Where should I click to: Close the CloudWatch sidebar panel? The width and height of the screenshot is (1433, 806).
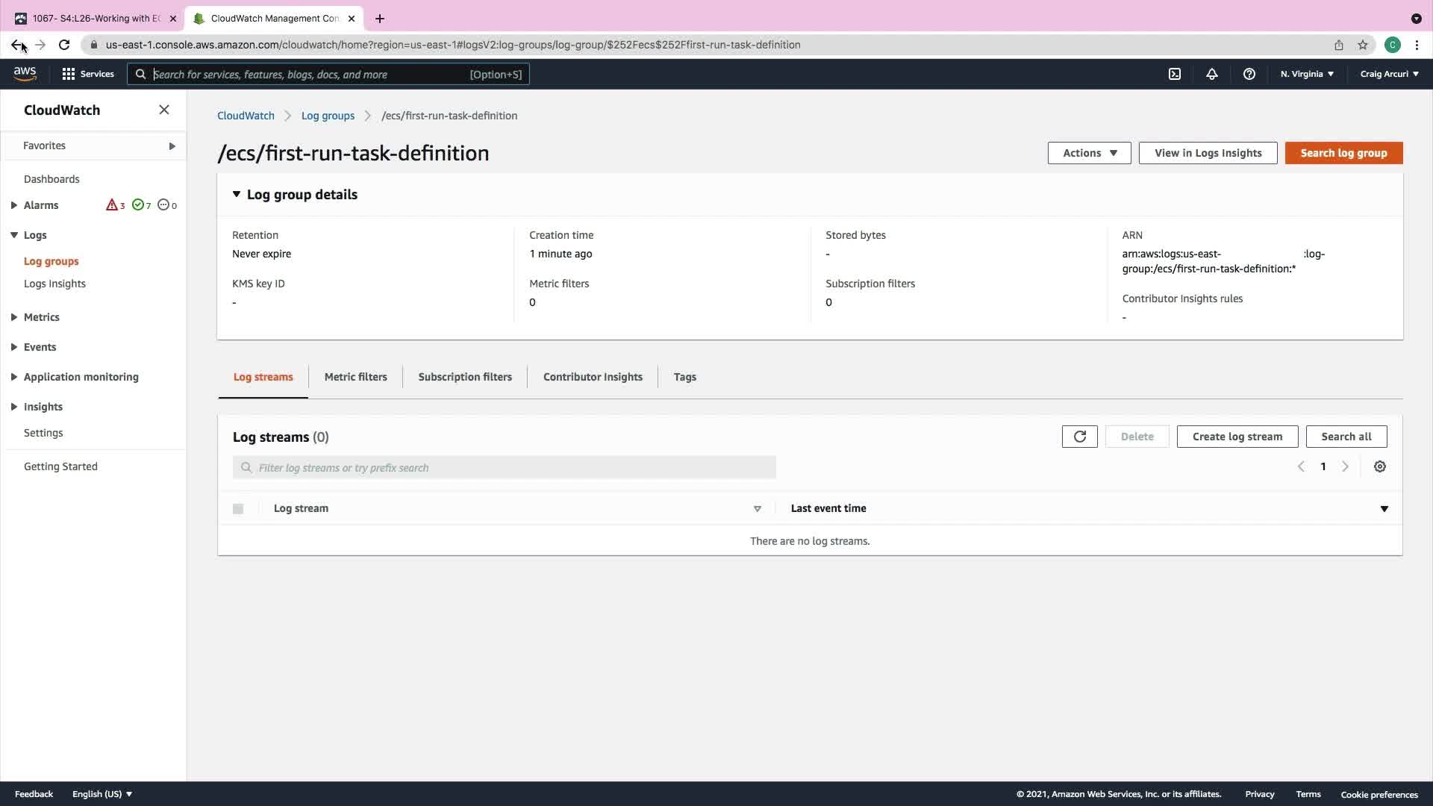pyautogui.click(x=164, y=110)
